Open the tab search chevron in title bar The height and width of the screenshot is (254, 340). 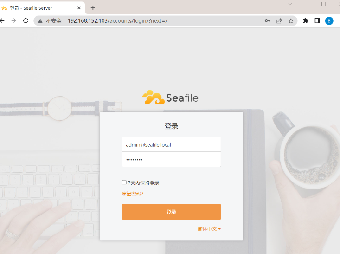pyautogui.click(x=290, y=4)
